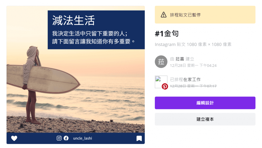Click the 已排程在家工作 label
262x148 pixels.
tap(185, 79)
